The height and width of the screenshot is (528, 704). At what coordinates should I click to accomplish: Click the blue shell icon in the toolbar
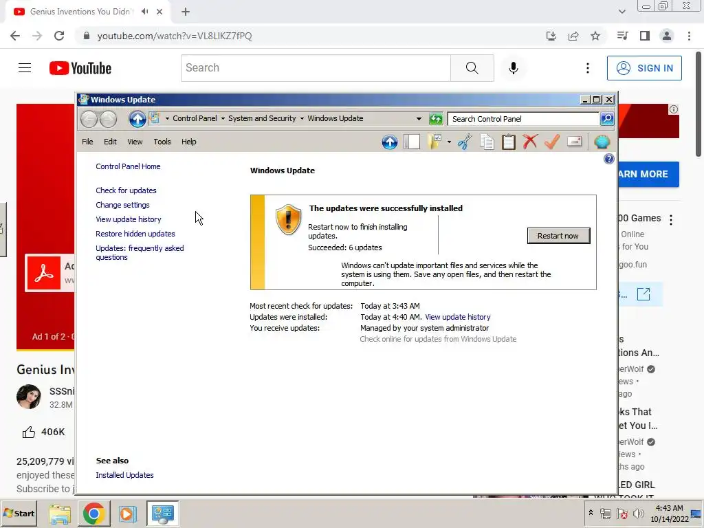pos(602,142)
